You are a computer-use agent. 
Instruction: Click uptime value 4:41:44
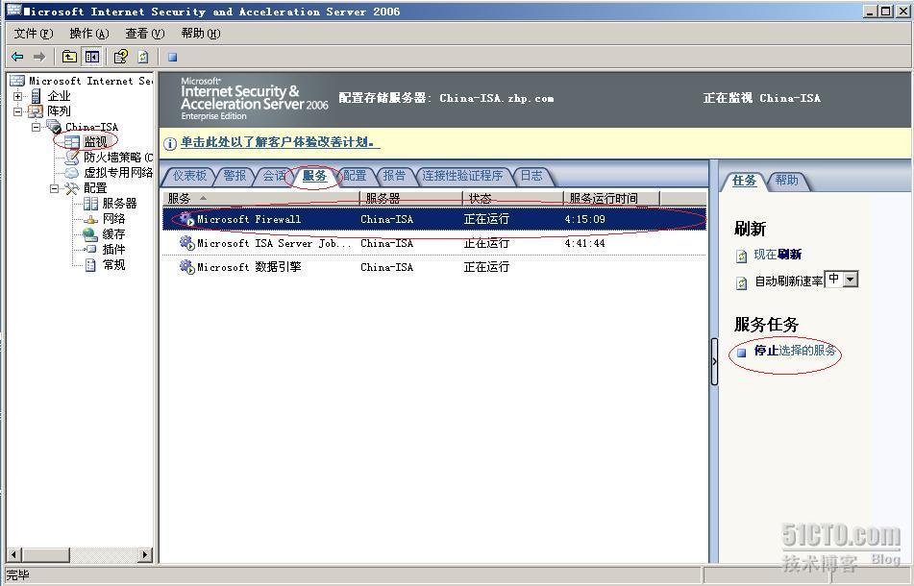[584, 243]
